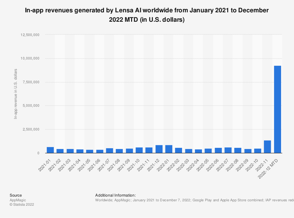Screen dimensions: 294x218
Task: Click the © Statista 2022 copyright text
Action: [22, 205]
